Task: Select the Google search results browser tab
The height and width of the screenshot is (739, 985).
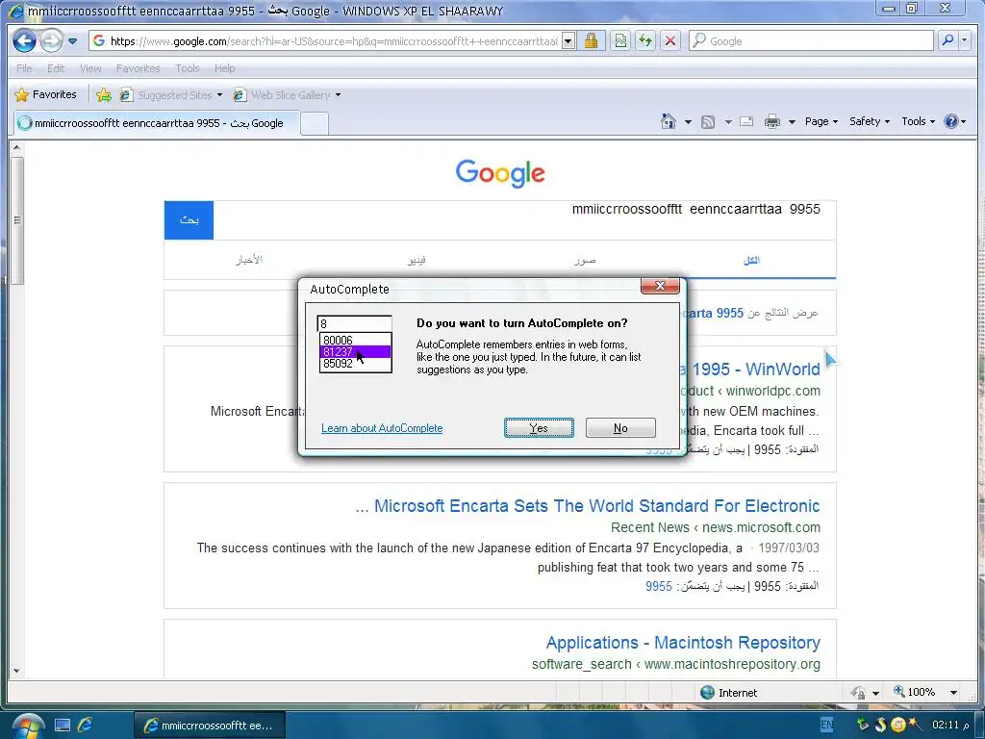Action: coord(156,123)
